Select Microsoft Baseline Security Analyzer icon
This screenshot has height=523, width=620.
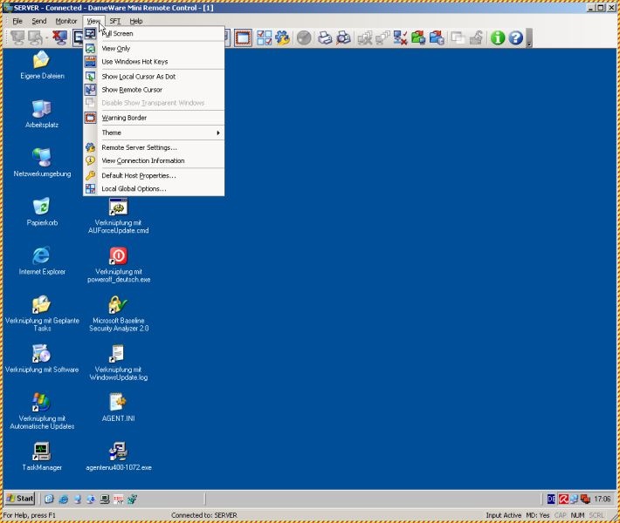[x=119, y=305]
